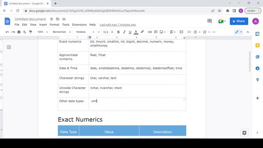This screenshot has height=148, width=263.
Task: Print the document using printer icon
Action: 19,32
